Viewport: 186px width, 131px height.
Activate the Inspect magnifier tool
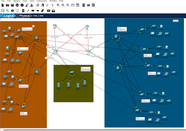(x=7, y=11)
